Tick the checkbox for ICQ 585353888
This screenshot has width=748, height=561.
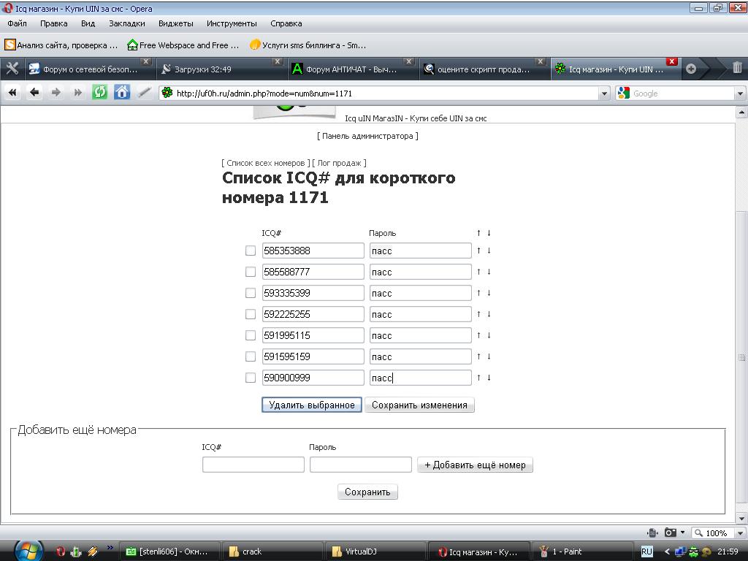pyautogui.click(x=251, y=251)
